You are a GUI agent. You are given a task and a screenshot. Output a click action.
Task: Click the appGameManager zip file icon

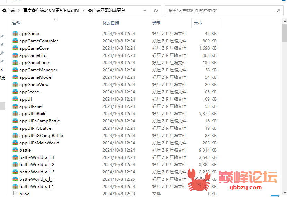[x=15, y=70]
